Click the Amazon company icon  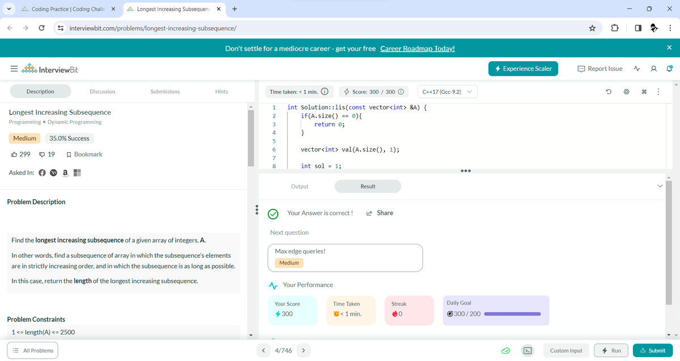tap(65, 173)
